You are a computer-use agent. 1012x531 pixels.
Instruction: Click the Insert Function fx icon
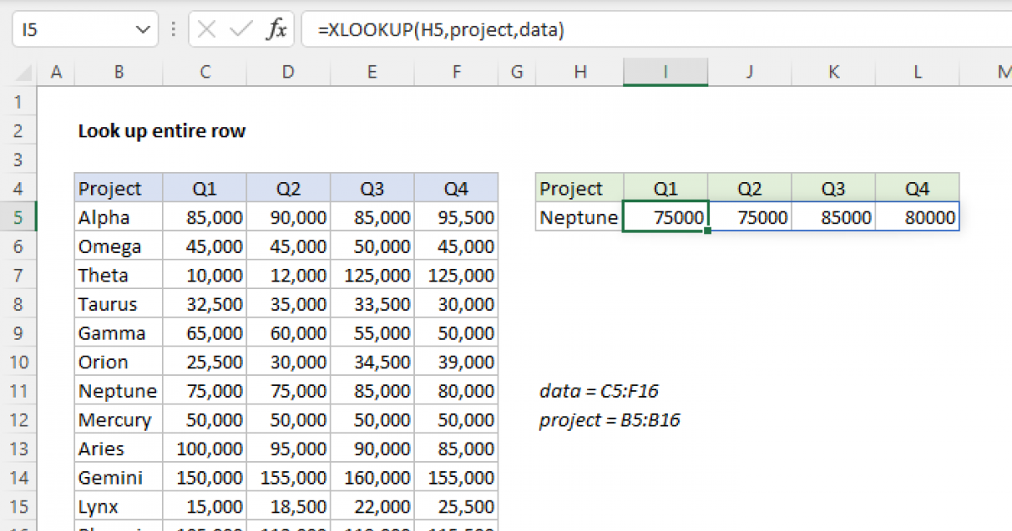276,31
